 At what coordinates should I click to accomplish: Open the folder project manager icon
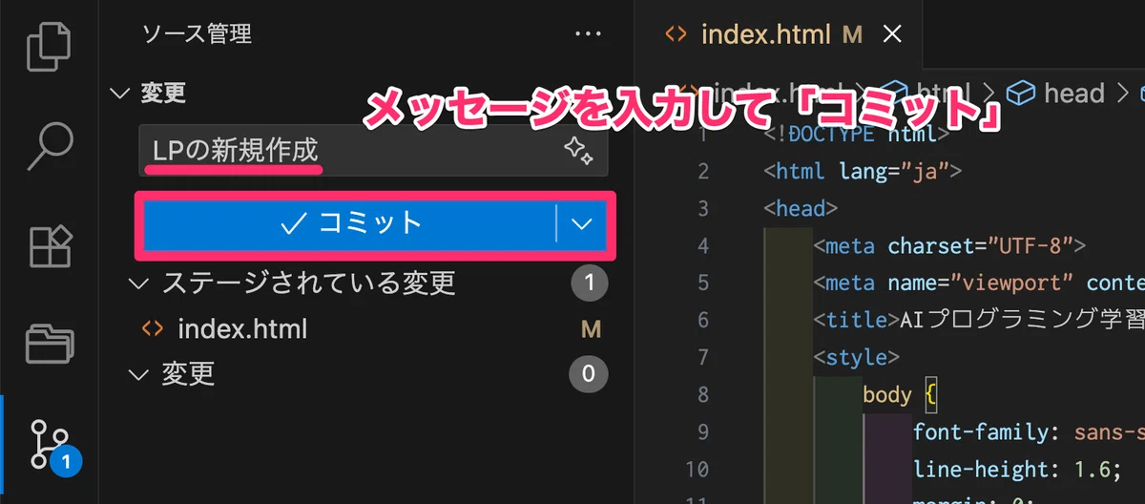point(50,344)
